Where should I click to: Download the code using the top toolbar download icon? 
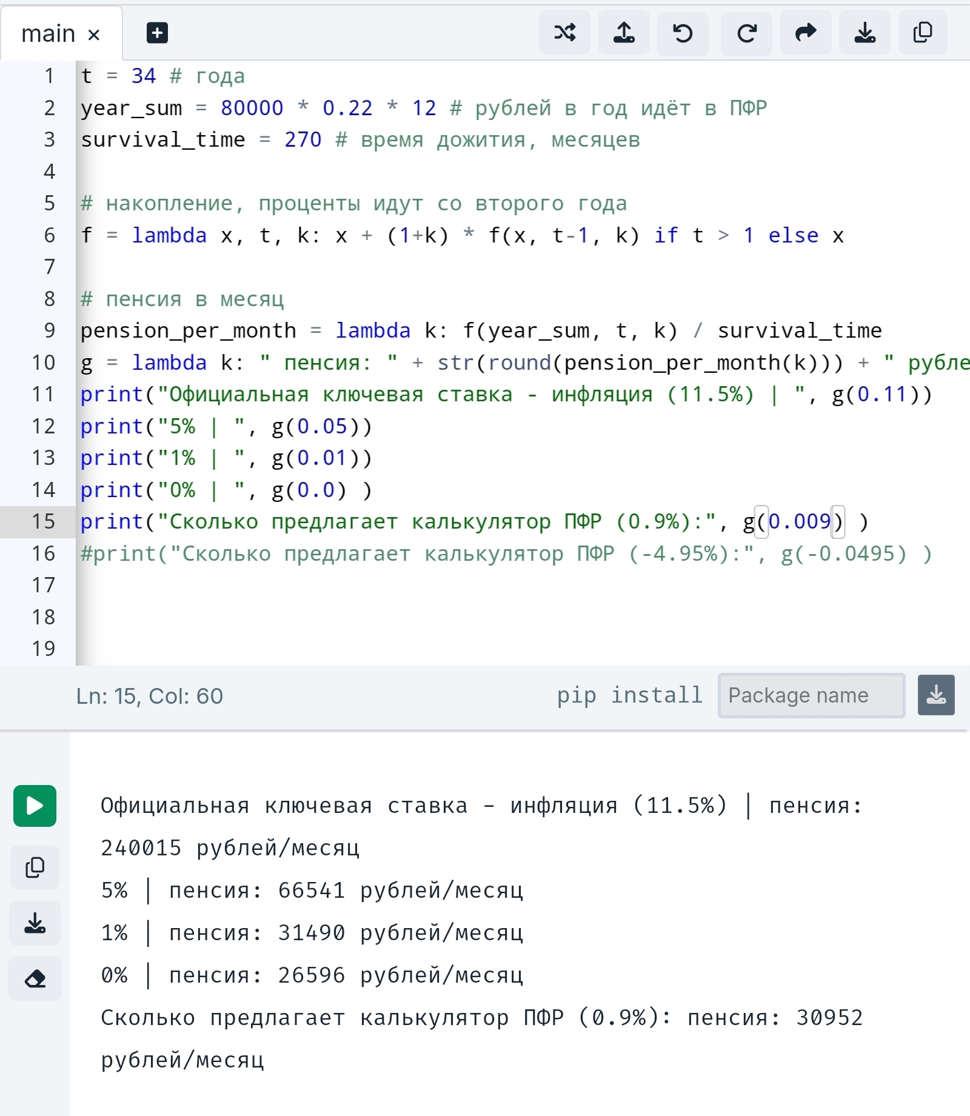pos(865,33)
